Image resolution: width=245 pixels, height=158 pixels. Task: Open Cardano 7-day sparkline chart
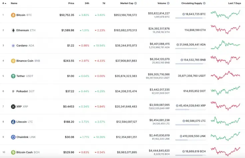pos(225,45)
